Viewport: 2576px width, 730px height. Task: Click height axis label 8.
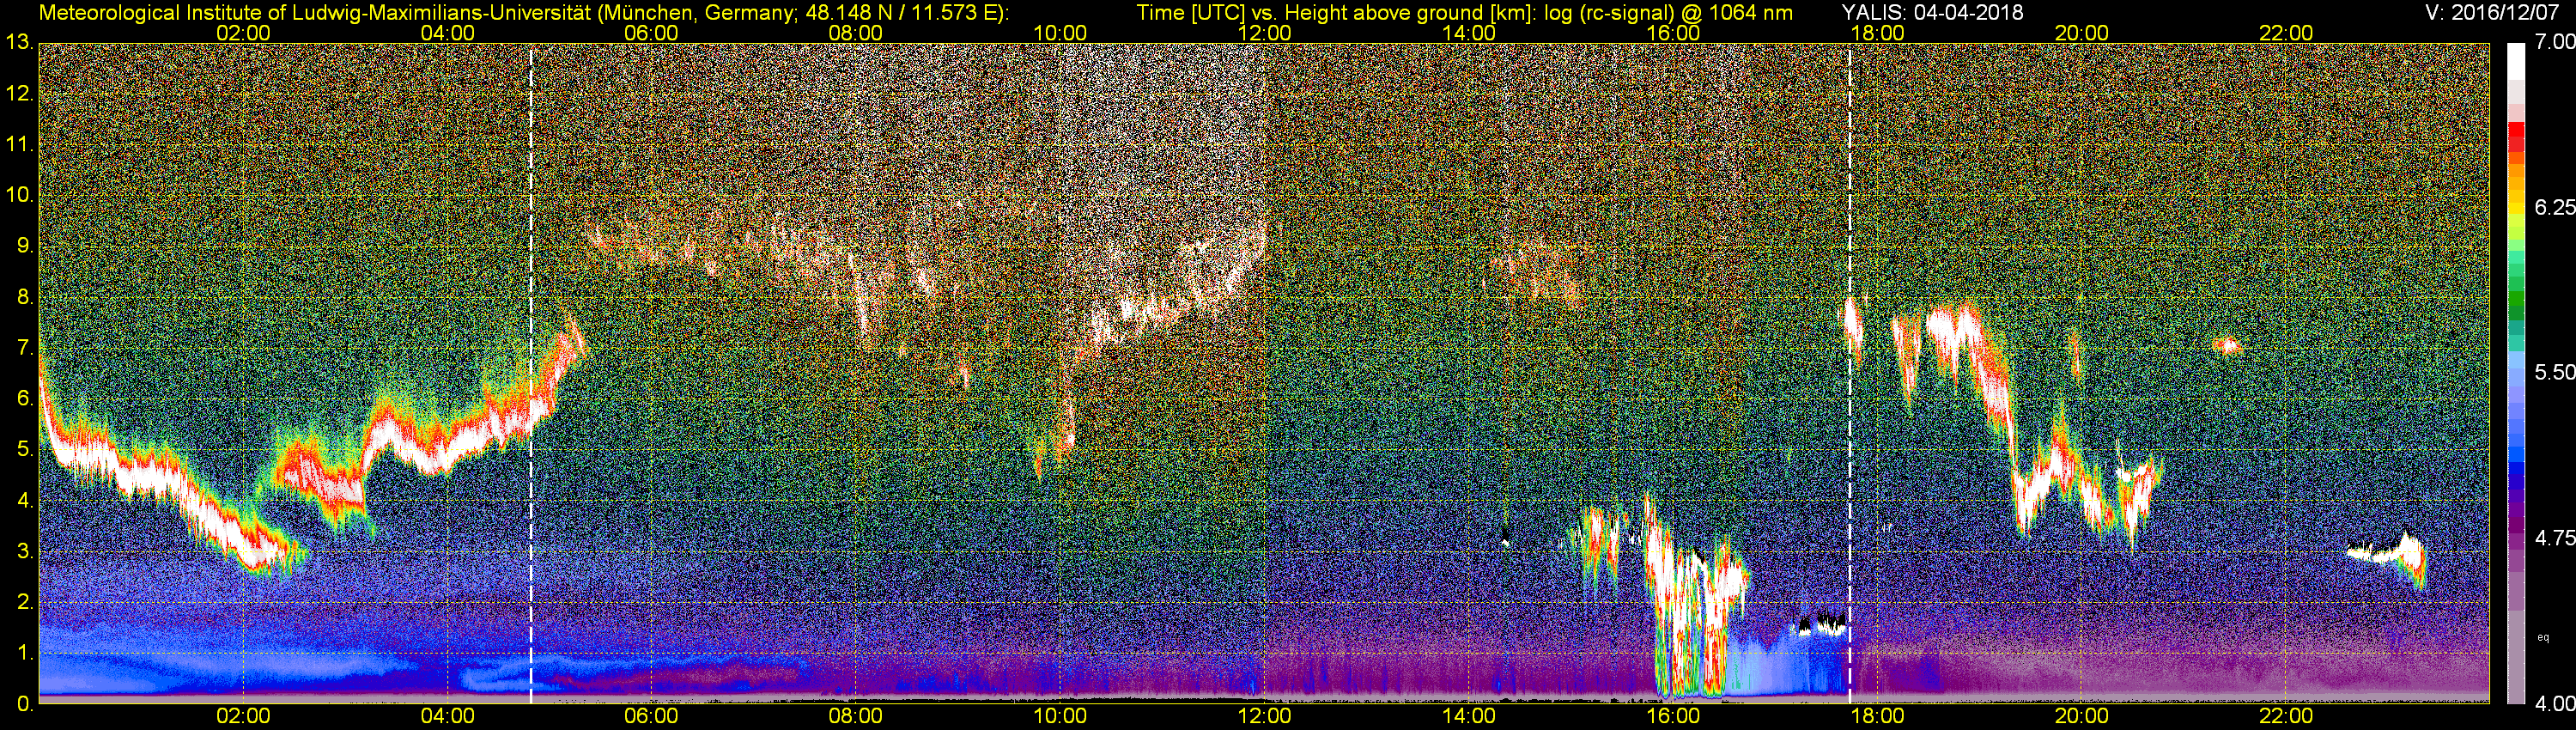(24, 297)
